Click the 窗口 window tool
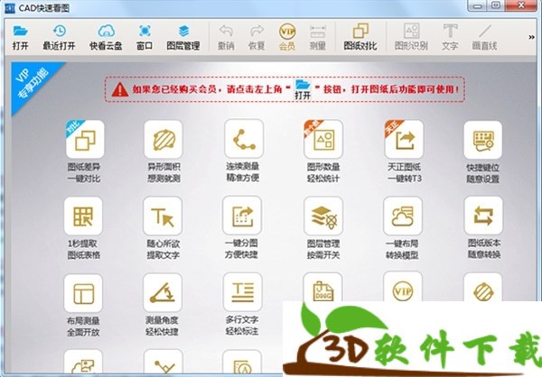This screenshot has height=377, width=542. point(145,37)
